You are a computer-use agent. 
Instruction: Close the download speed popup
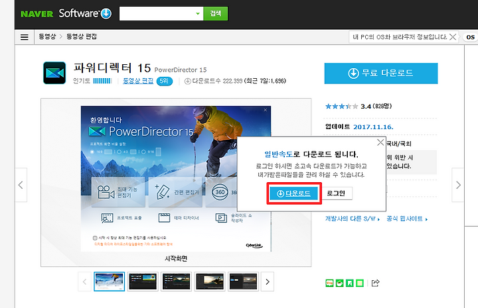tap(380, 142)
